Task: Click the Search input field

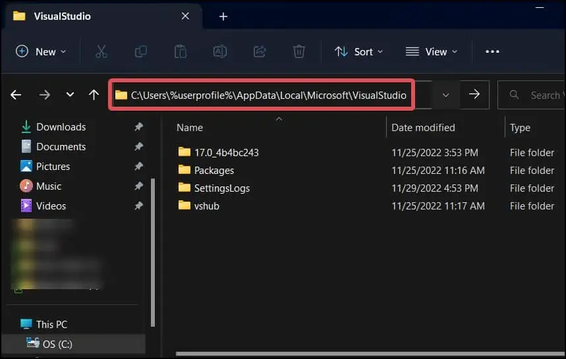Action: pos(531,95)
